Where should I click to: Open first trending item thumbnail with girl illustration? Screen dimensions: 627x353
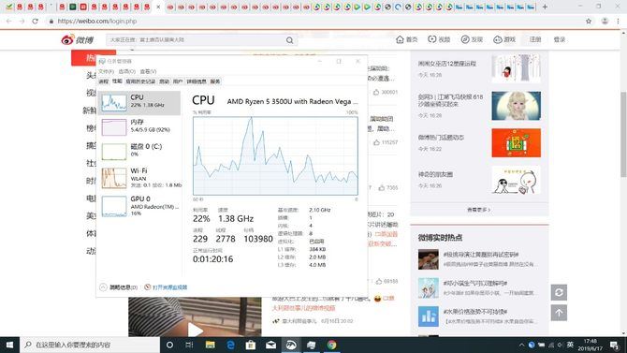516,68
